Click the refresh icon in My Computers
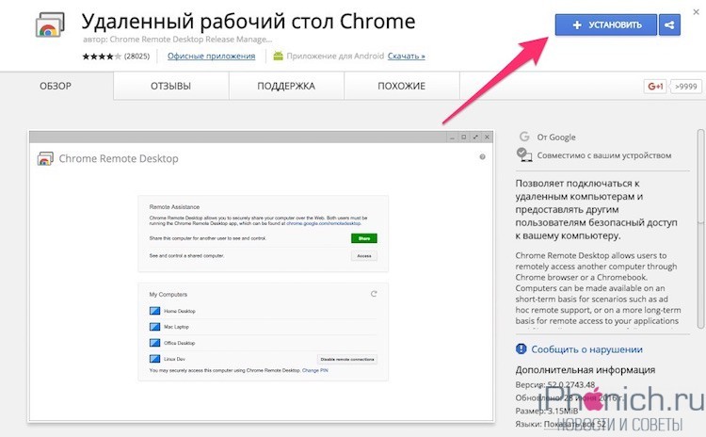Screen dimensions: 706x437 pyautogui.click(x=374, y=294)
